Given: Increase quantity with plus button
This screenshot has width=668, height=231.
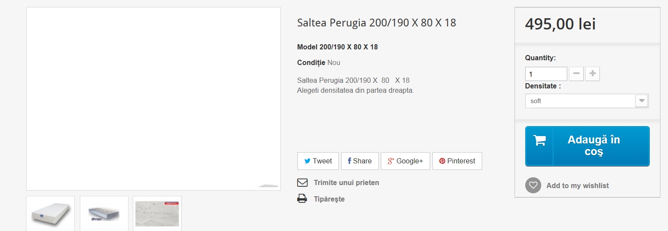Looking at the screenshot, I should pos(592,74).
